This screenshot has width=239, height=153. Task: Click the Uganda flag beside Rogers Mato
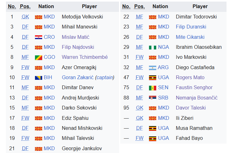click(152, 78)
